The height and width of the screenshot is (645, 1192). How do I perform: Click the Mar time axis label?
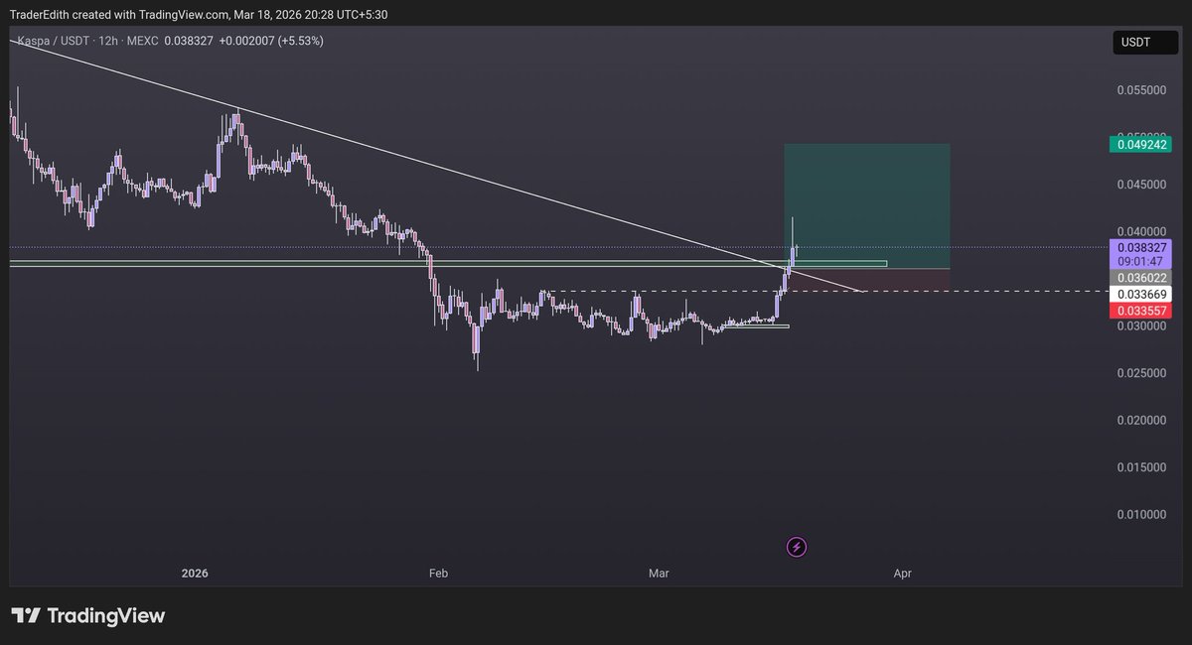[x=659, y=574]
